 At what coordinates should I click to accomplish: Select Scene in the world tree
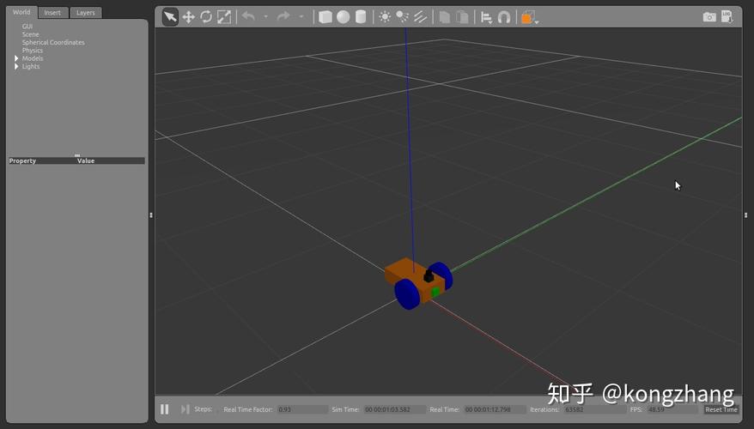point(30,34)
